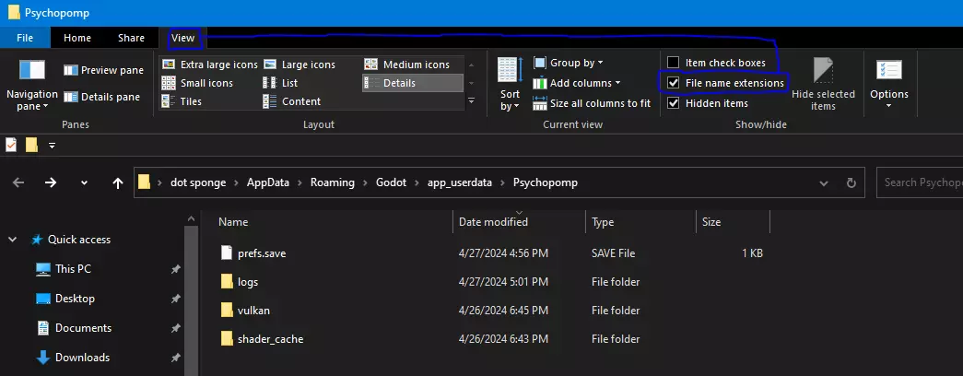Open Downloads in sidebar
The image size is (963, 376).
(82, 358)
